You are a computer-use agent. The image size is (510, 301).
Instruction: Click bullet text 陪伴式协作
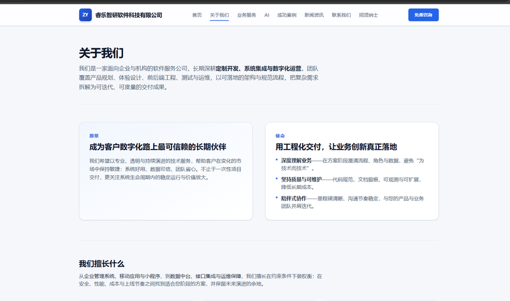[x=294, y=199]
